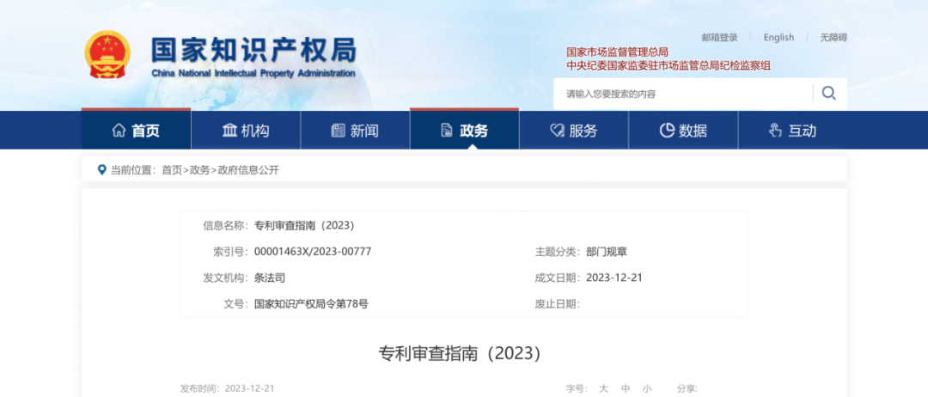
Task: Click the heart icon beside 服务
Action: 557,131
